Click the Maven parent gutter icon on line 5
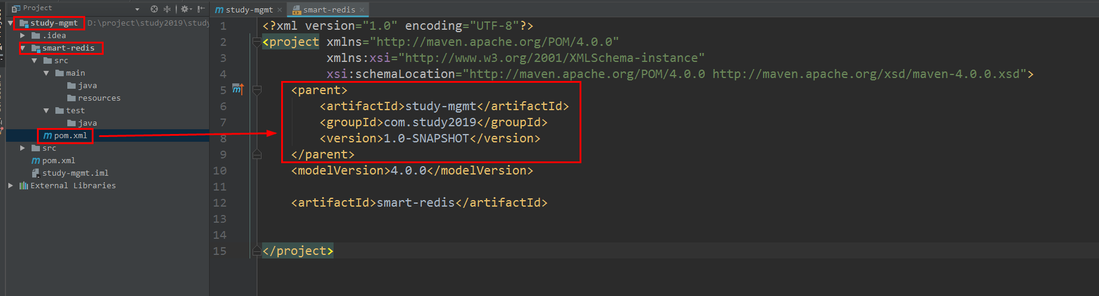This screenshot has height=296, width=1099. click(238, 89)
